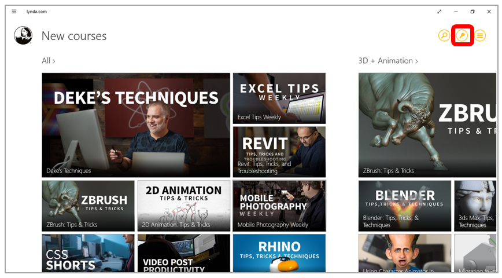Open the yellow circled list menu icon
The height and width of the screenshot is (278, 502).
click(480, 35)
